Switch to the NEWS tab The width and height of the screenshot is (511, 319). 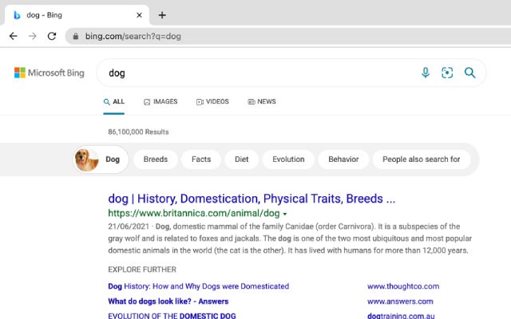(x=262, y=102)
